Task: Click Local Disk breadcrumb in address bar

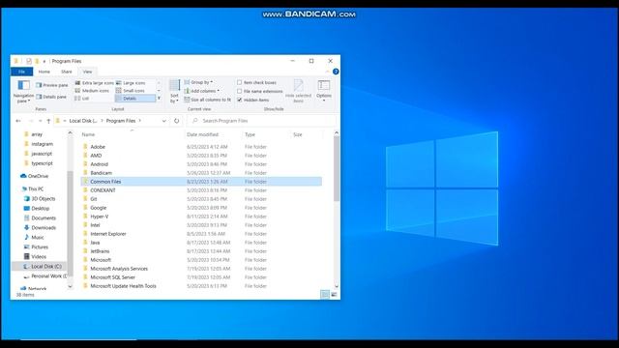Action: (x=83, y=121)
